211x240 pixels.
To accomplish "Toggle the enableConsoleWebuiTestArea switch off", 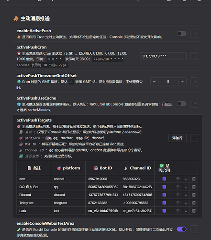I will [x=181, y=229].
